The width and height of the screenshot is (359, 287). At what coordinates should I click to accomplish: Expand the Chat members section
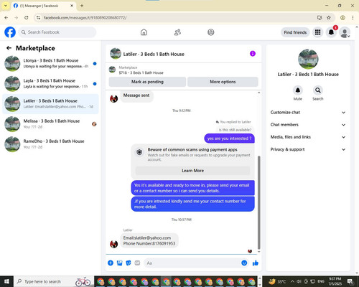point(308,125)
